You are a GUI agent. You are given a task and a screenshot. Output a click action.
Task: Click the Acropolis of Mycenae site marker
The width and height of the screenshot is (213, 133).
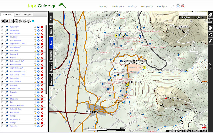(x=144, y=67)
